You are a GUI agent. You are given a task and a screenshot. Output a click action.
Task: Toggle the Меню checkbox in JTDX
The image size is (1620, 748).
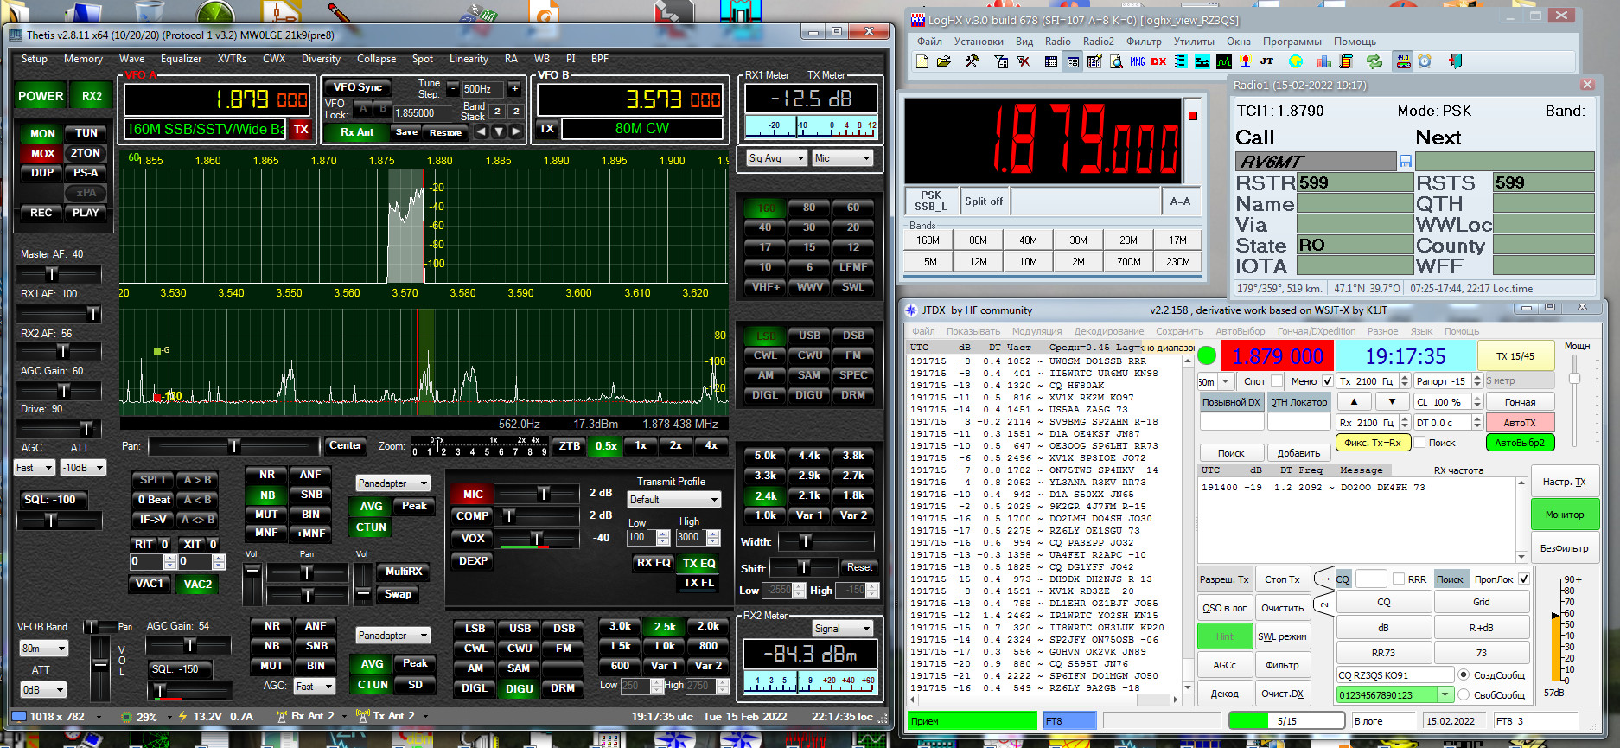[1327, 381]
